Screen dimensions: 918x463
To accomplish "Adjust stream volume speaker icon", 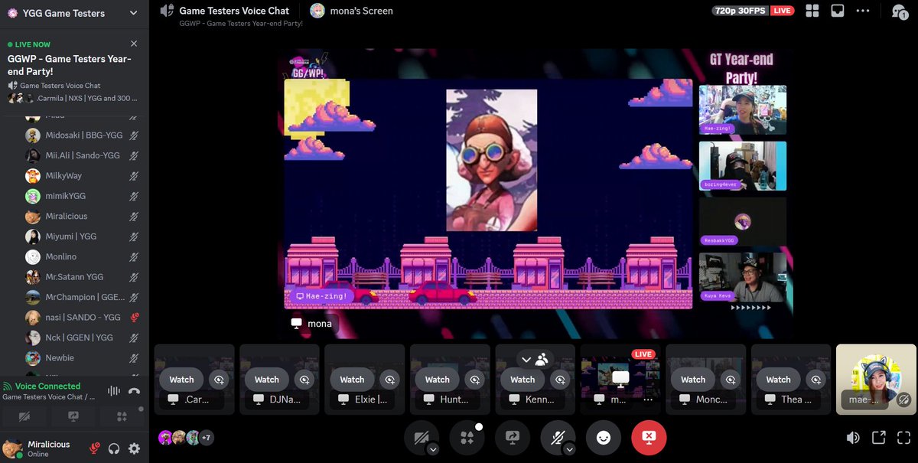I will (853, 438).
